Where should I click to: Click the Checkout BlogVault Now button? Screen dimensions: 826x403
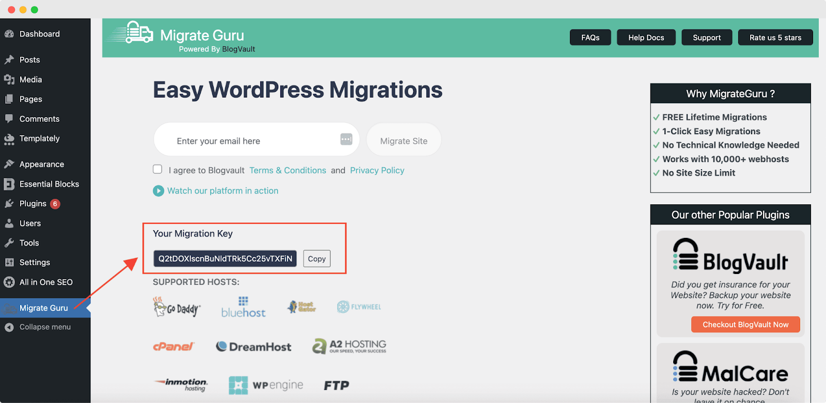[x=745, y=325]
